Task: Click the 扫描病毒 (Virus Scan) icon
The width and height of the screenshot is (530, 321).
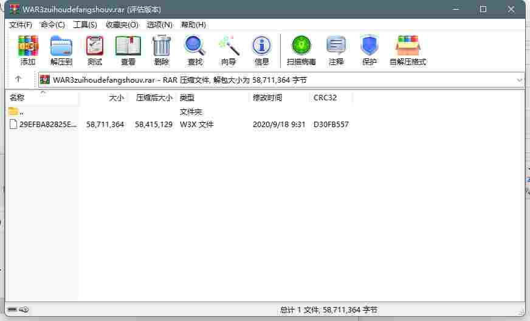Action: click(x=301, y=50)
